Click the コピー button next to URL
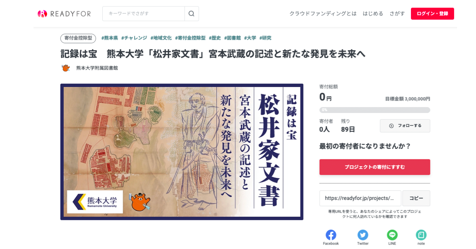This screenshot has height=249, width=476. [416, 198]
